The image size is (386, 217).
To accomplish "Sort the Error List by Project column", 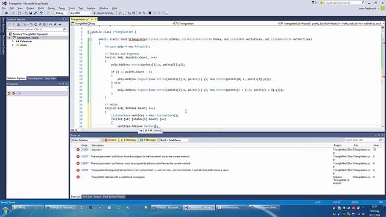I will [338, 145].
